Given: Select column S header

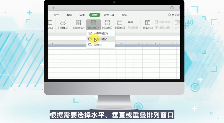Looking at the screenshot, I should pyautogui.click(x=164, y=43).
